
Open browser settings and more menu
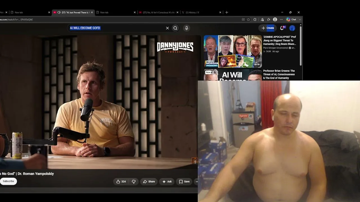point(281,20)
